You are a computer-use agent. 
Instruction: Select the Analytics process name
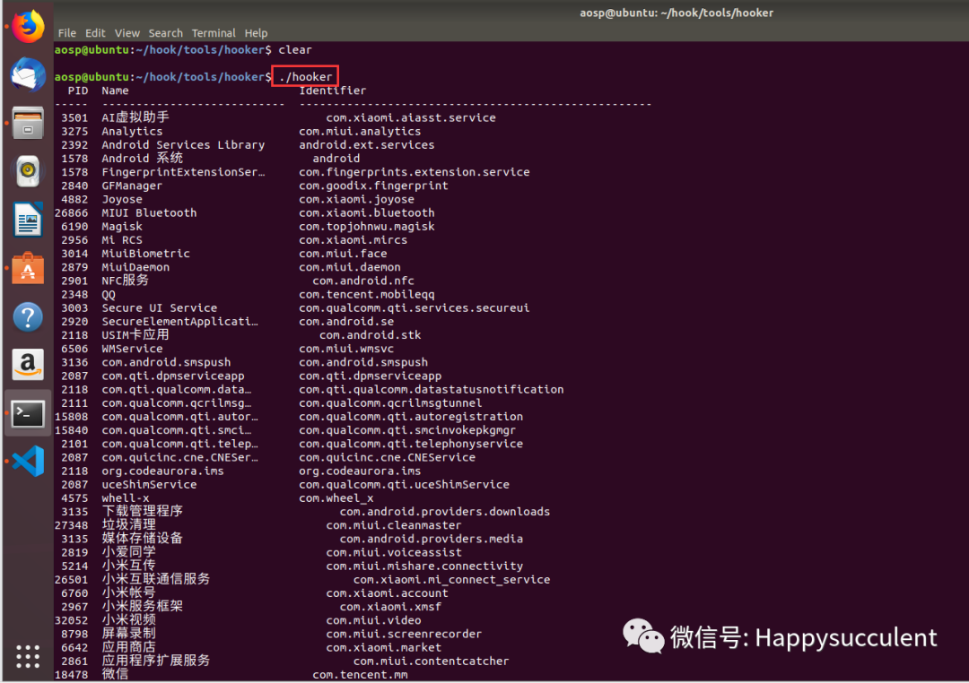(x=132, y=131)
